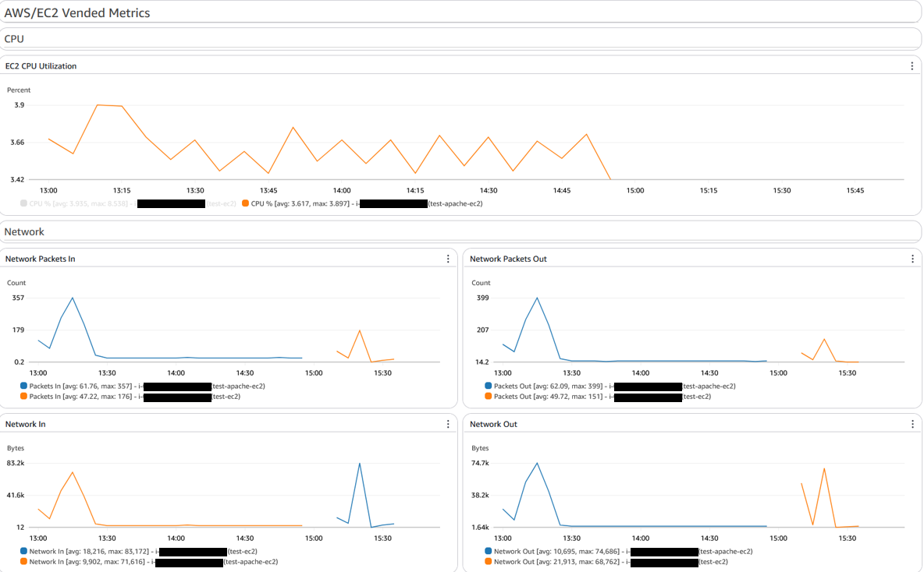Toggle orange test-apache-ec2 CPU % legend swatch
The width and height of the screenshot is (924, 572).
(x=245, y=203)
